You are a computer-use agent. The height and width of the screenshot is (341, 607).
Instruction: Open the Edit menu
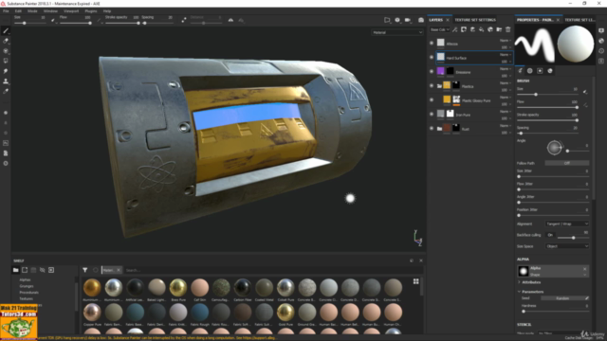(x=18, y=11)
